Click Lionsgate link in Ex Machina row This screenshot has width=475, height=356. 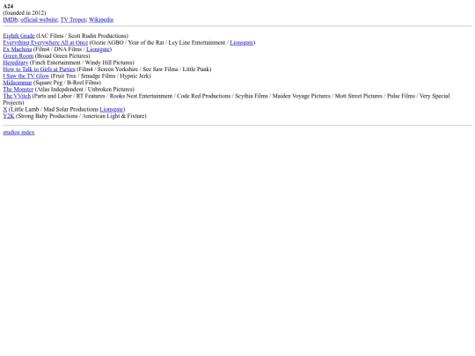coord(98,49)
